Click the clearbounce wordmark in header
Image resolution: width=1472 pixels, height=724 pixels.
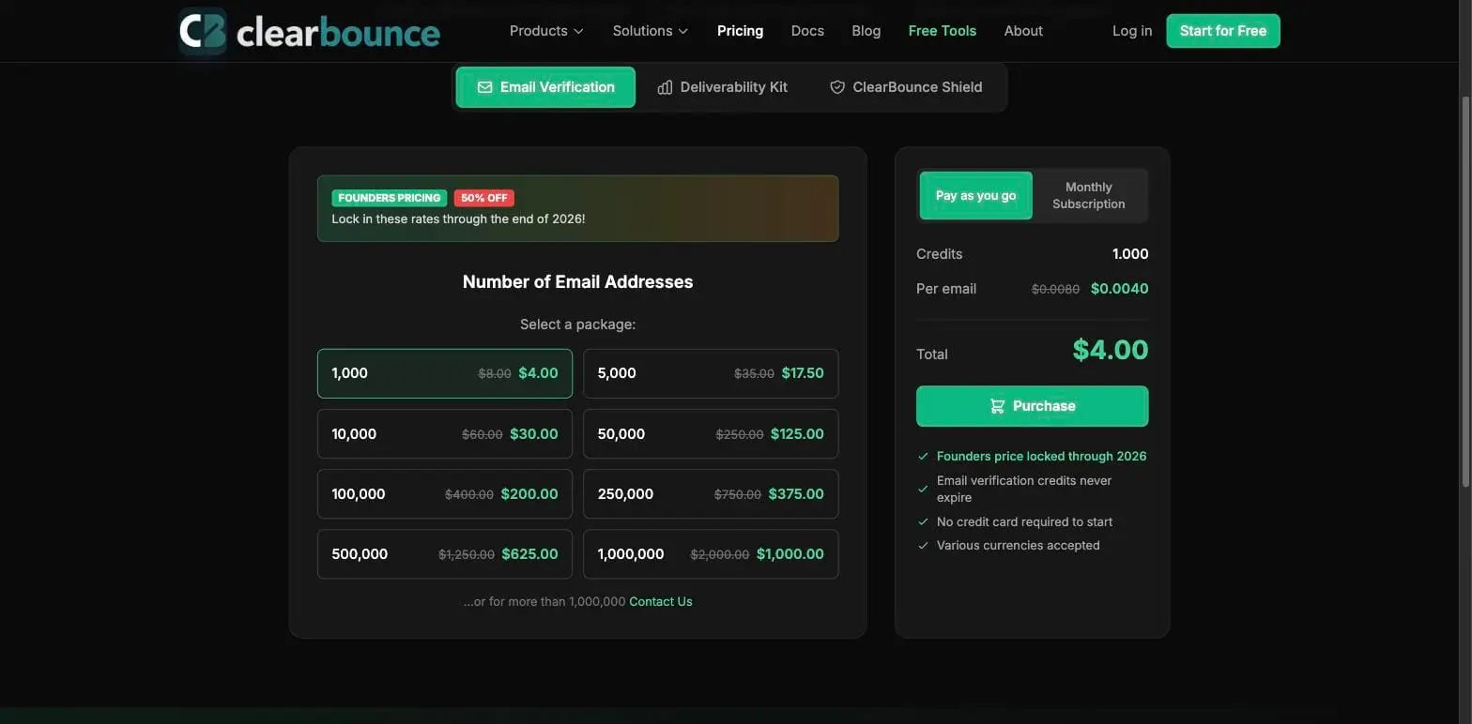click(x=338, y=33)
